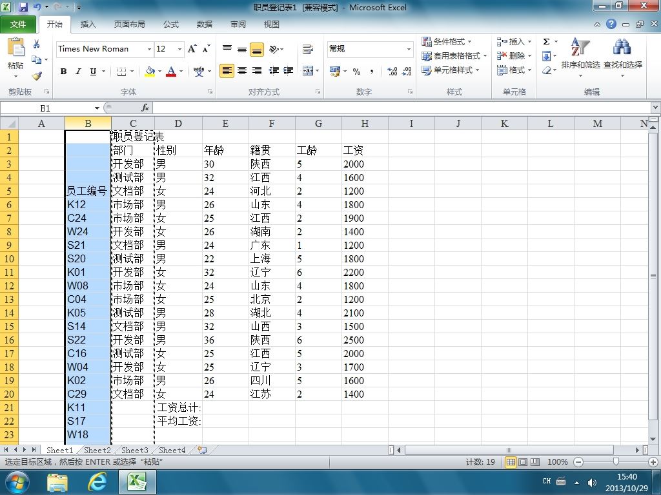Click the zoom slider handle
Viewport: 661px width, 495px height.
pyautogui.click(x=616, y=461)
